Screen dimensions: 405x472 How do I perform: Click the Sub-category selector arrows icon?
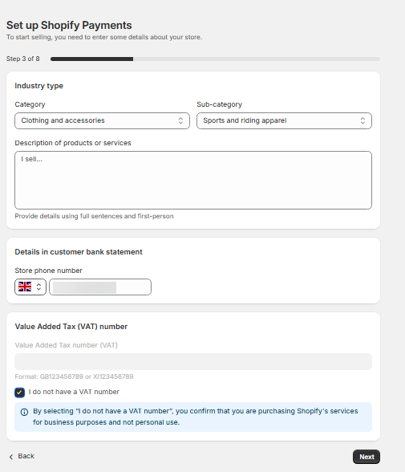coord(362,120)
